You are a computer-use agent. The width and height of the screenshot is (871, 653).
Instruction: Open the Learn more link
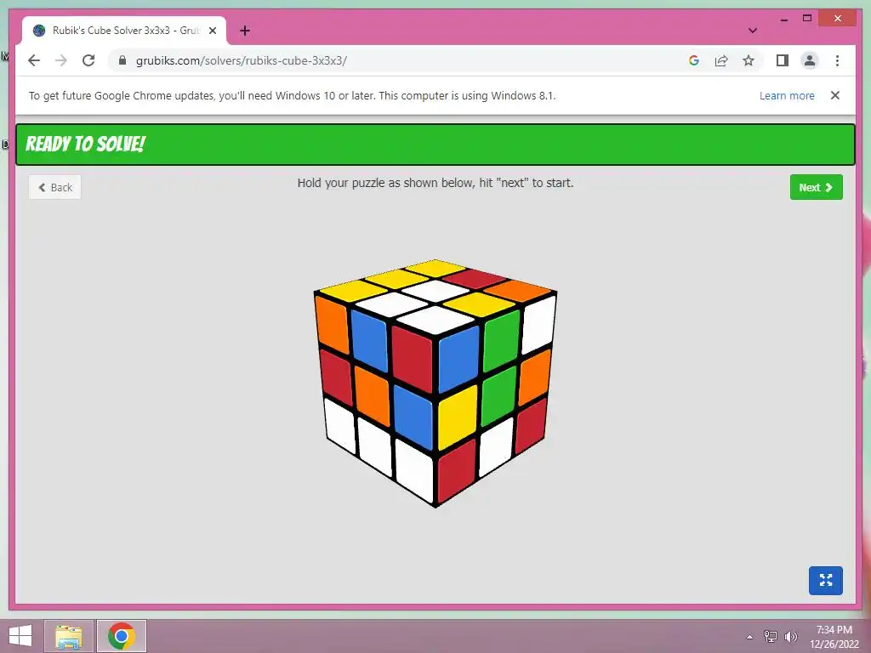(787, 95)
